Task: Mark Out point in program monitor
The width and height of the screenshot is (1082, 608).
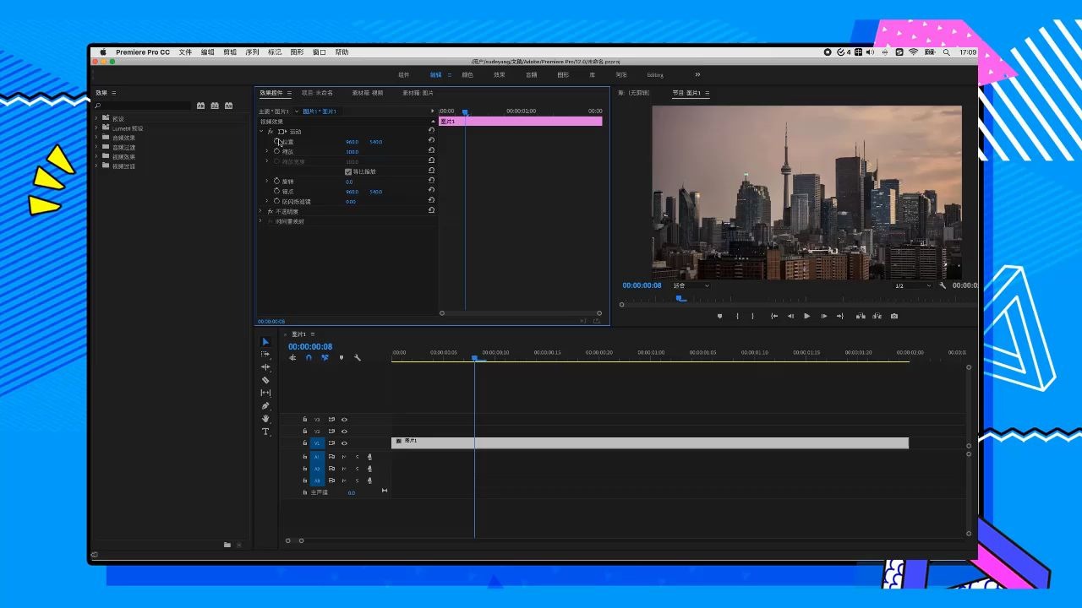Action: [x=753, y=317]
